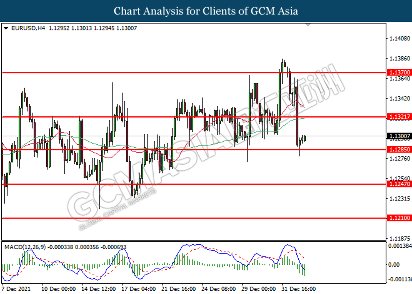Screen dimensions: 412x294
Task: Select the 1.13860 price axis value
Action: [400, 59]
